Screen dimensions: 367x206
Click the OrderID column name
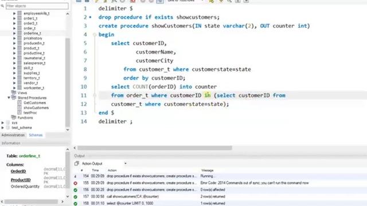(x=18, y=171)
